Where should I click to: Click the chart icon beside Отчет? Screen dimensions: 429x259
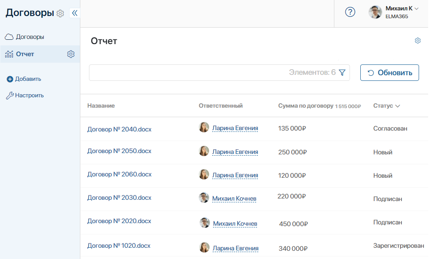pyautogui.click(x=9, y=54)
